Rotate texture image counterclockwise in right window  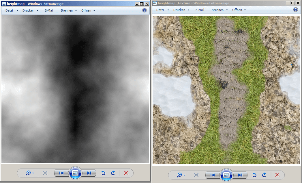pyautogui.click(x=254, y=175)
